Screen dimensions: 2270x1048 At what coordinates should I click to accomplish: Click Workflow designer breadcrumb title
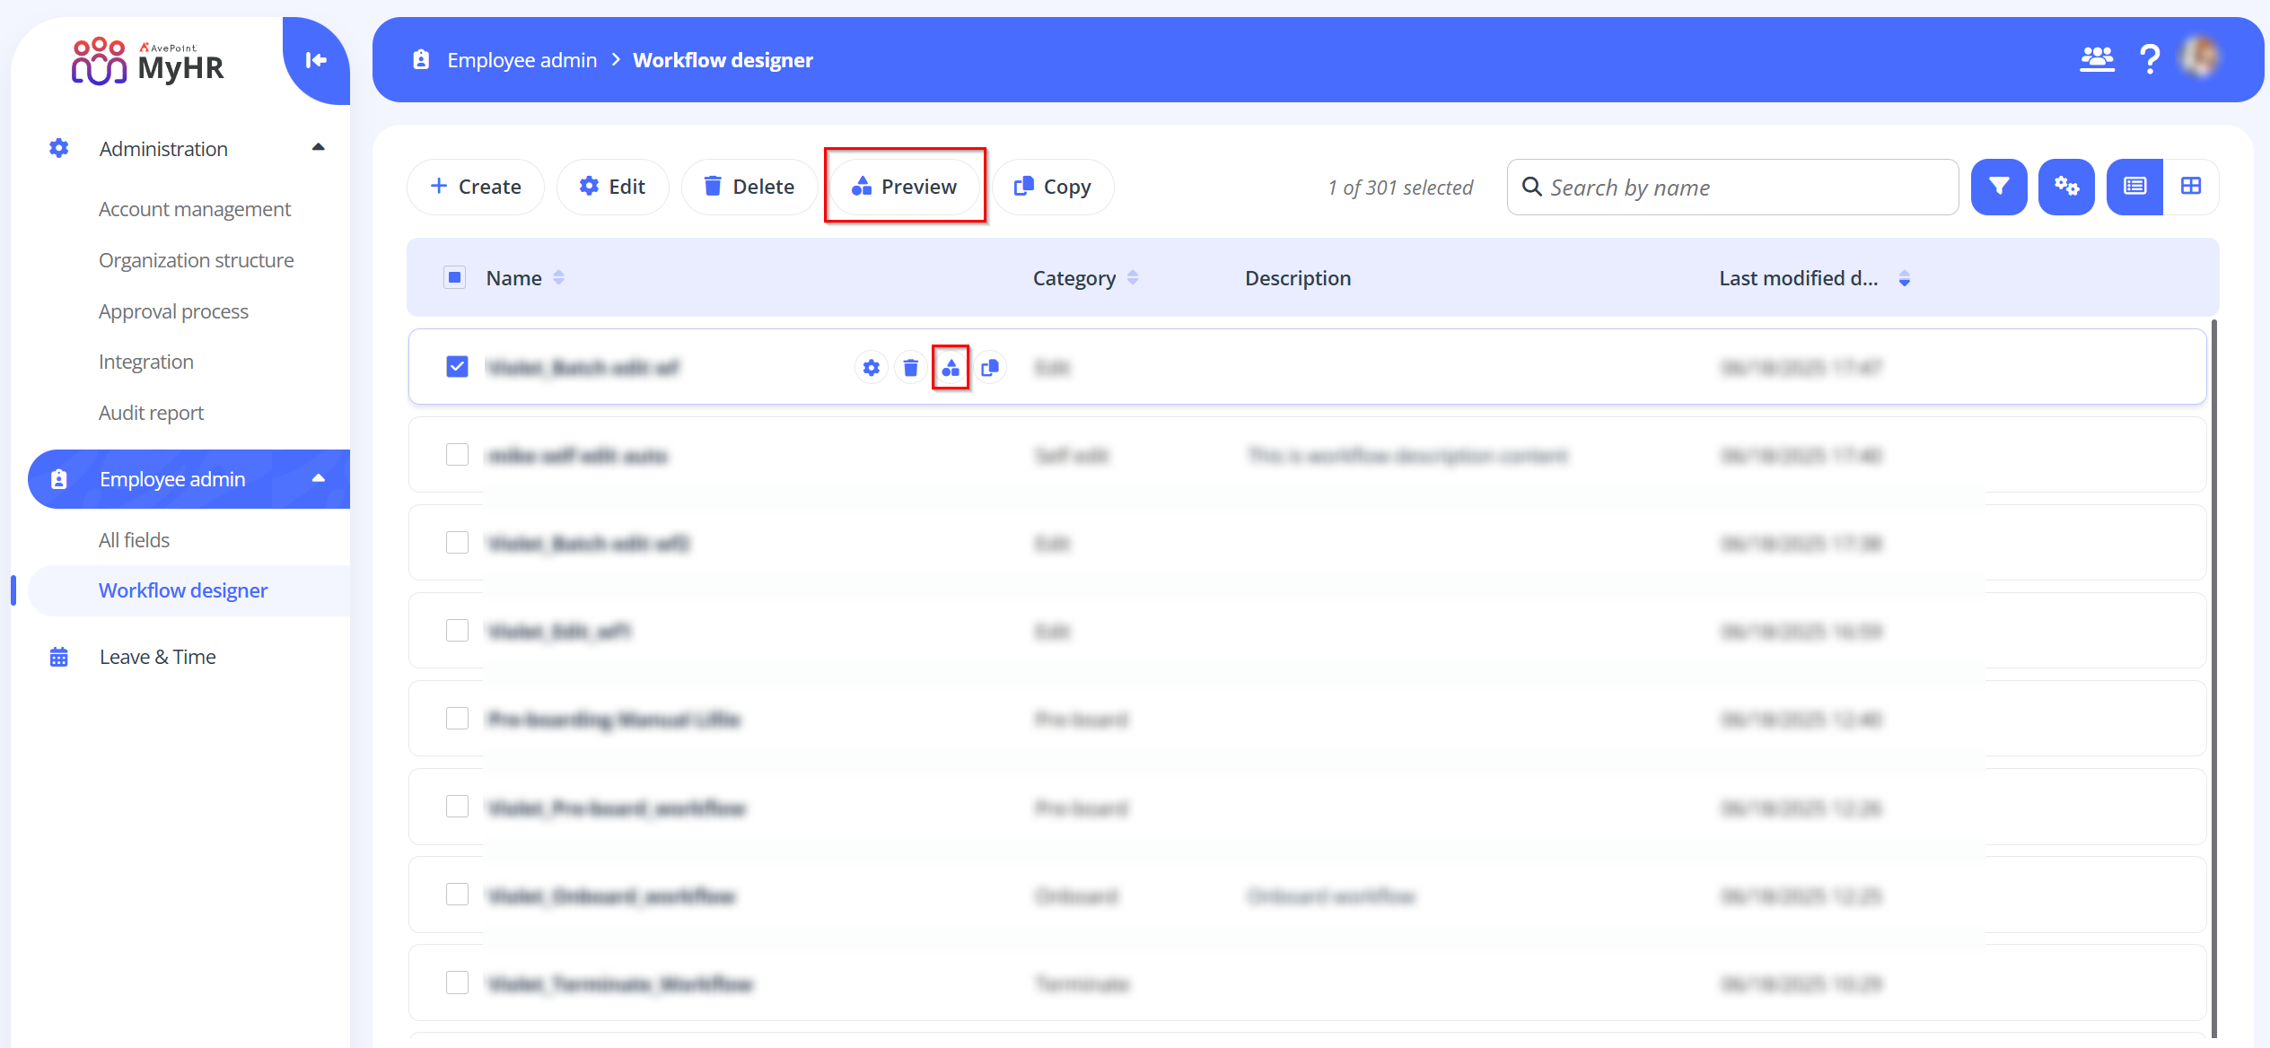pyautogui.click(x=723, y=60)
